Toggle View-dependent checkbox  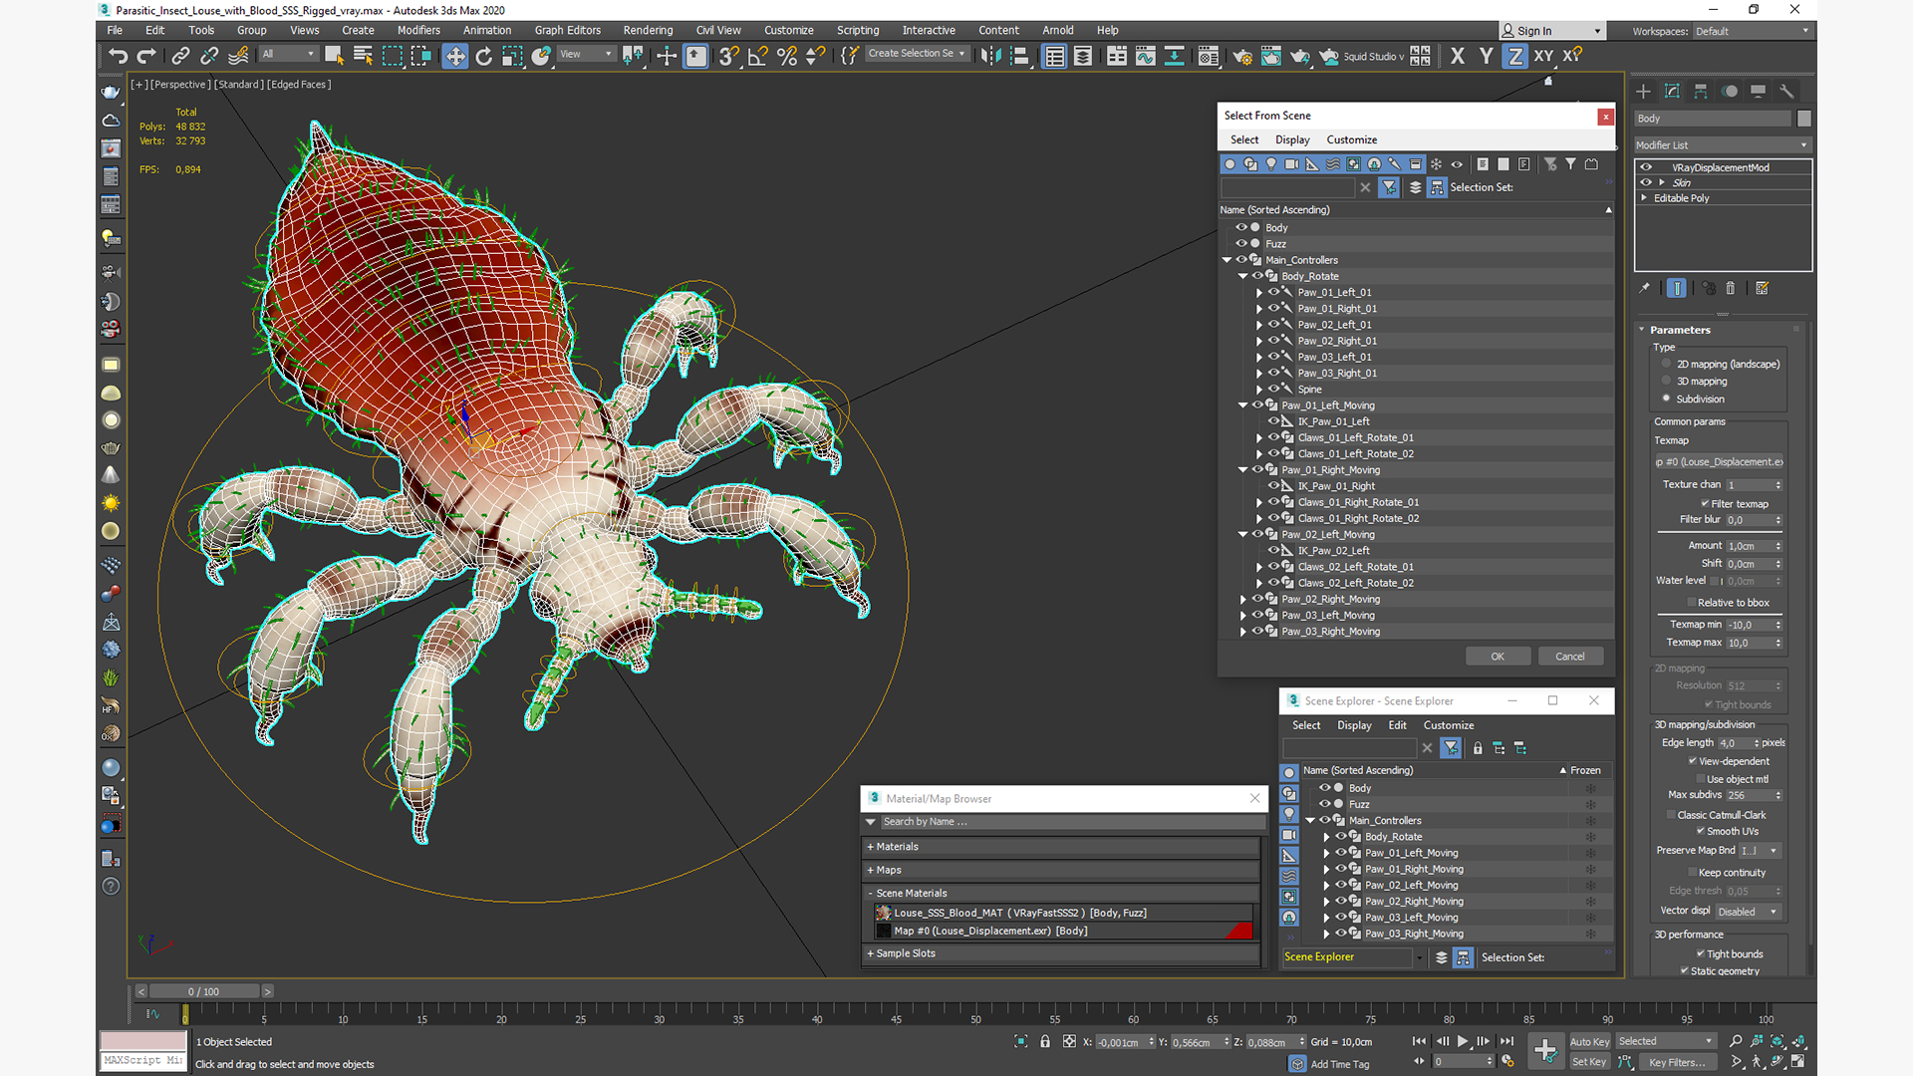tap(1692, 761)
